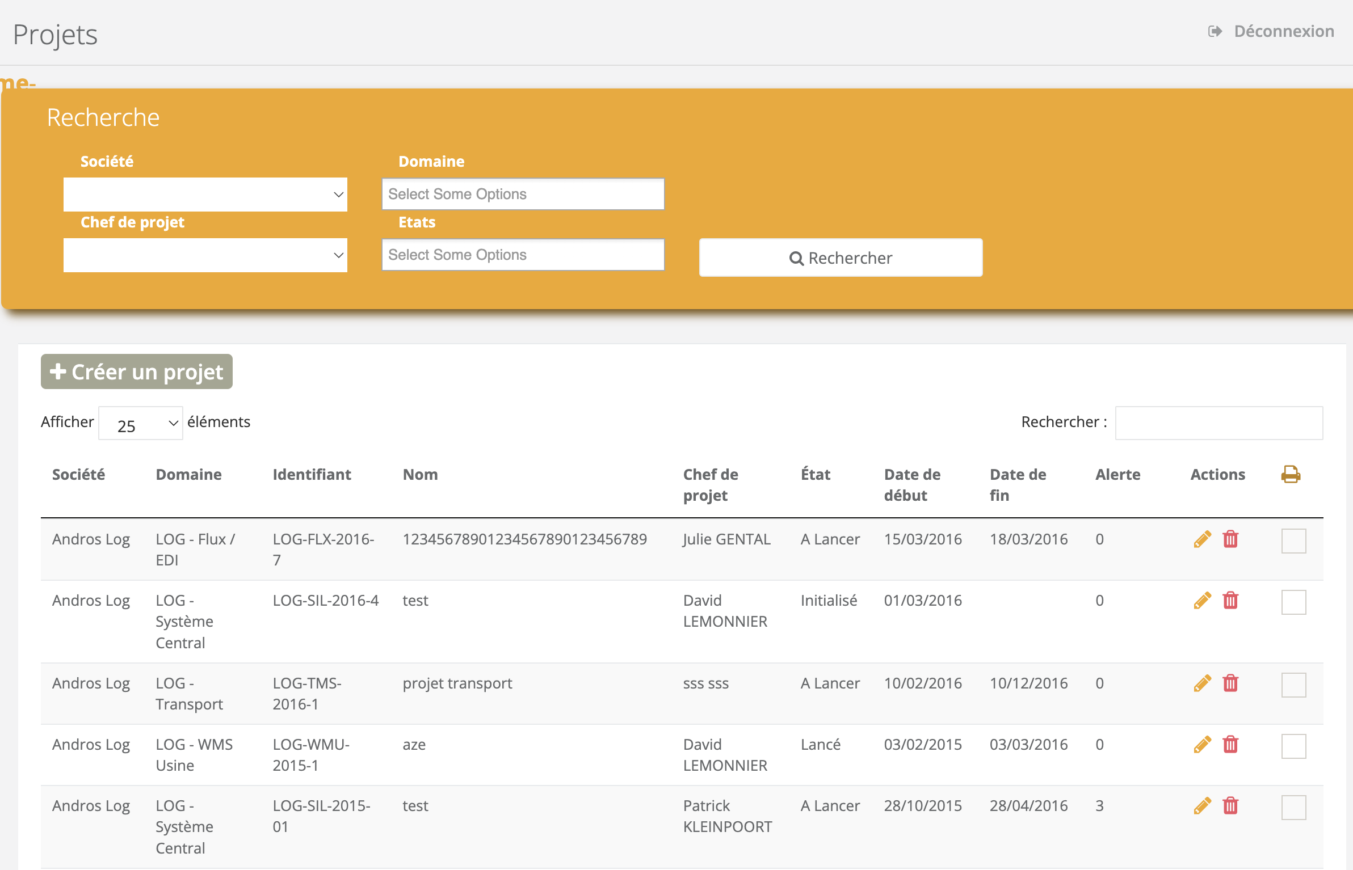Viewport: 1353px width, 870px height.
Task: Delete the projet transport row
Action: point(1230,683)
